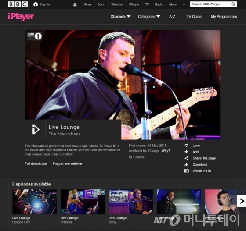Image resolution: width=246 pixels, height=231 pixels.
Task: Click the Love label
Action: coord(196,146)
